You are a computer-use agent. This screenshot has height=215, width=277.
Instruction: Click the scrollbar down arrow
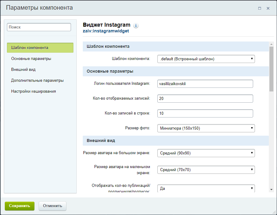click(x=271, y=189)
